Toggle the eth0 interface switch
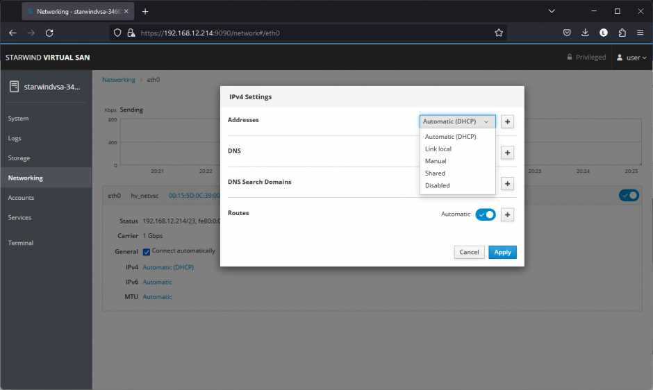The height and width of the screenshot is (390, 653). [x=629, y=195]
